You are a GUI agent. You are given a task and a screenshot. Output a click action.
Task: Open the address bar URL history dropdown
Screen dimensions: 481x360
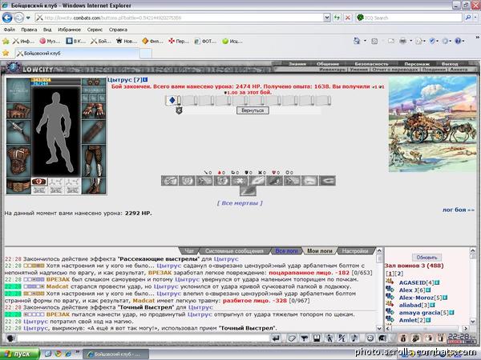coord(327,18)
